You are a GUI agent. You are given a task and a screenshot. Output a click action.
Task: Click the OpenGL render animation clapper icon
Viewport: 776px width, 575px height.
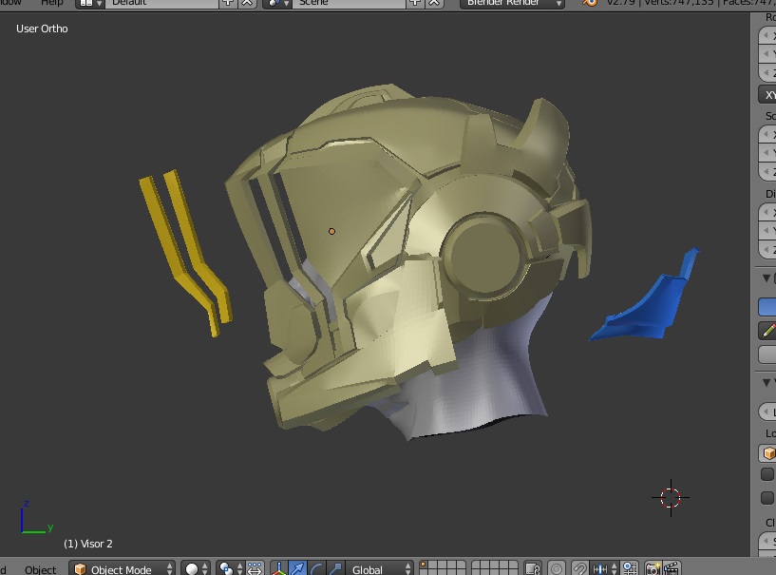[x=671, y=568]
